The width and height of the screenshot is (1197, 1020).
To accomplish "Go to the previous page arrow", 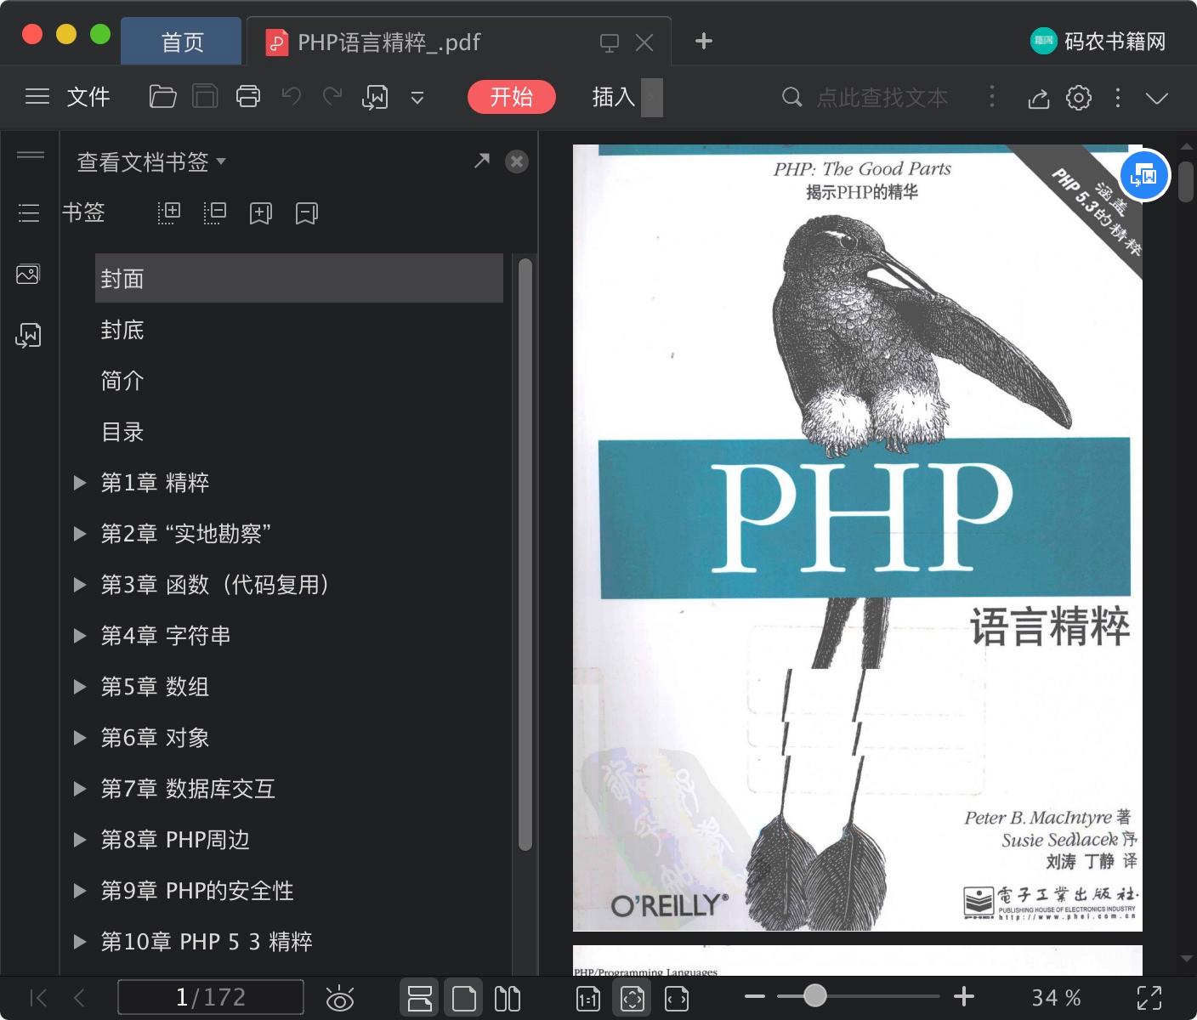I will pos(79,998).
